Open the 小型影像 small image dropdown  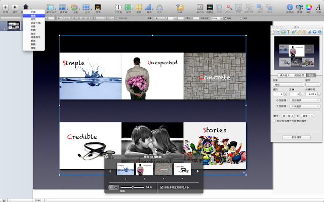[x=305, y=100]
